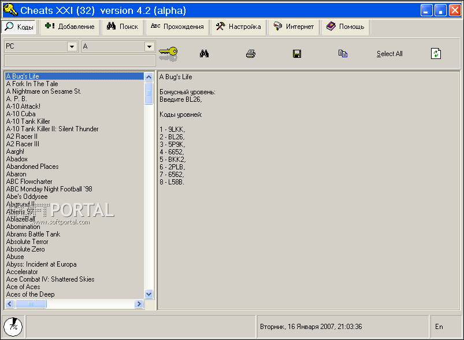
Task: Select A Nightmare on Sesame St.
Action: pyautogui.click(x=75, y=91)
